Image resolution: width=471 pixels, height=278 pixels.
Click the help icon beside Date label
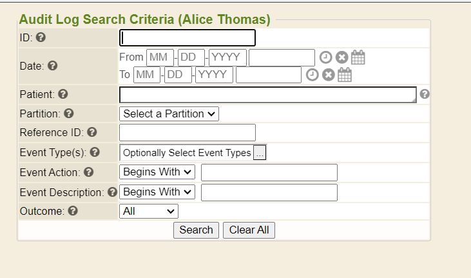tap(53, 66)
